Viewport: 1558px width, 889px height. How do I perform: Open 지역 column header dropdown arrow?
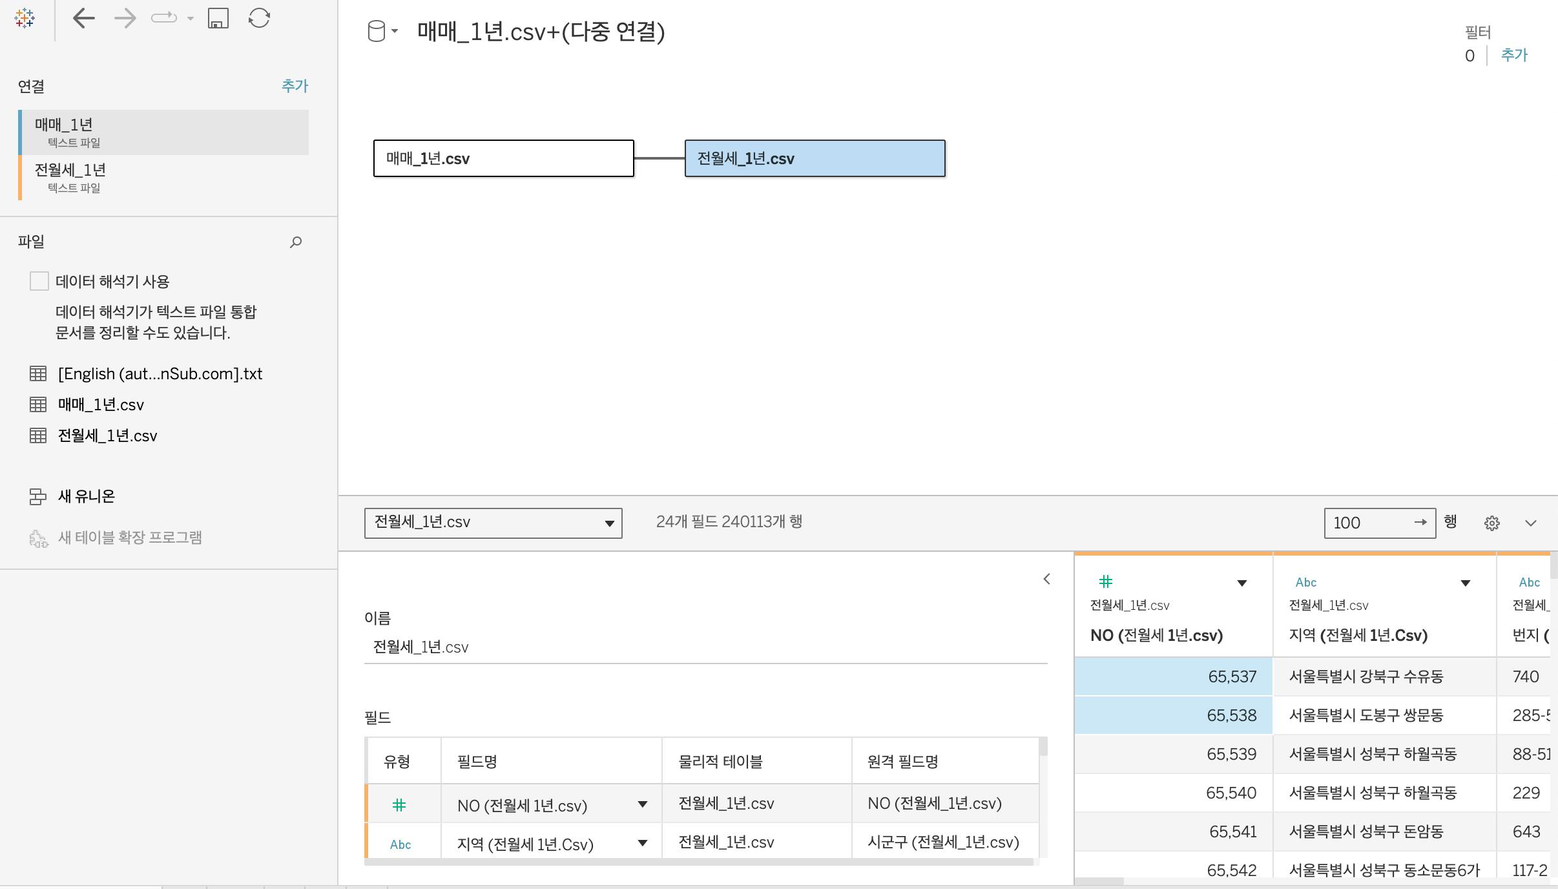pyautogui.click(x=1465, y=583)
